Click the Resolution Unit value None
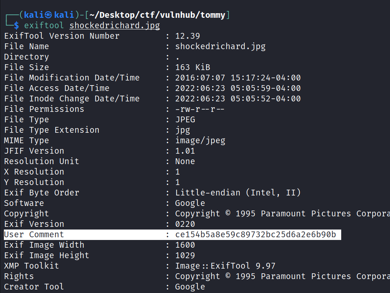Image resolution: width=390 pixels, height=293 pixels. [x=185, y=161]
